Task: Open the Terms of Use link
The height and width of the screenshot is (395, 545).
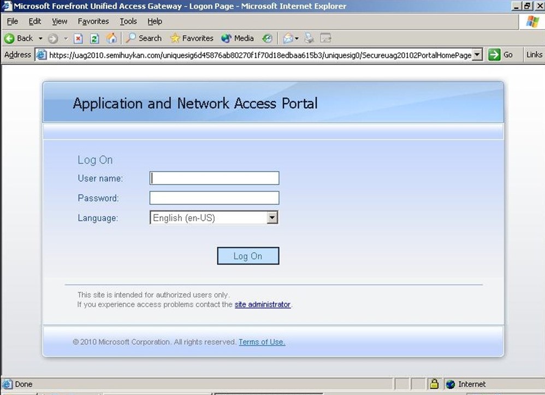Action: [262, 342]
